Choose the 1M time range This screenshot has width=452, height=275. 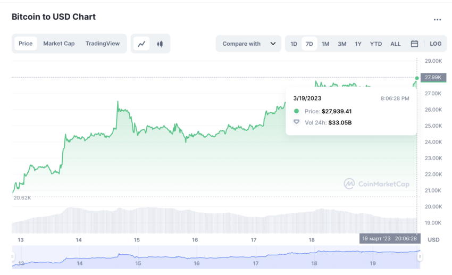[325, 44]
